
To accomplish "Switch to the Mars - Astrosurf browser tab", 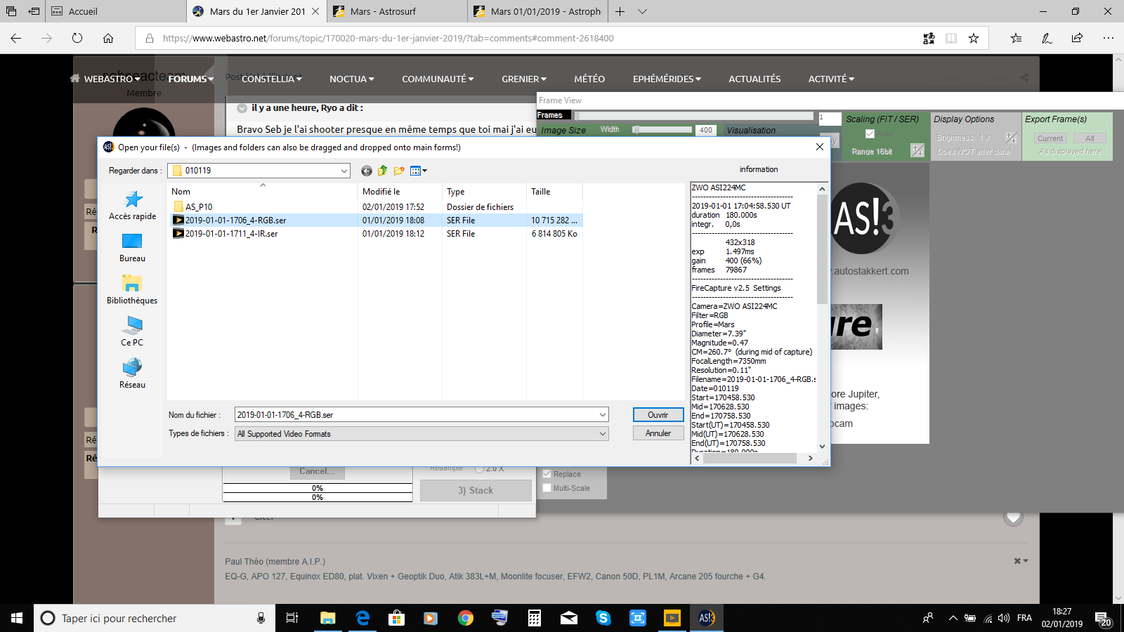I will [x=396, y=11].
